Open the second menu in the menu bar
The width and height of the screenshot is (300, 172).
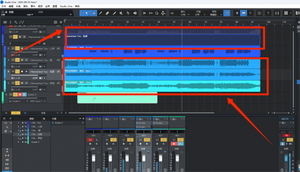tap(11, 6)
